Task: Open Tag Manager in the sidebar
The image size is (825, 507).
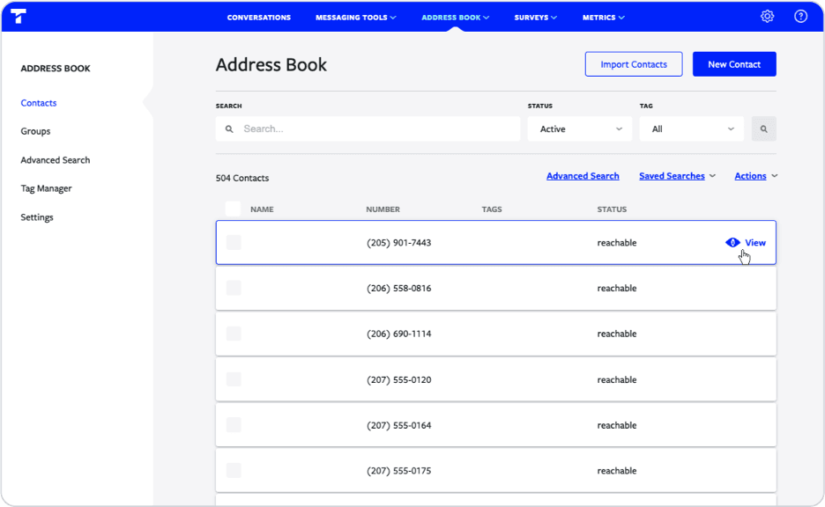Action: pyautogui.click(x=47, y=188)
